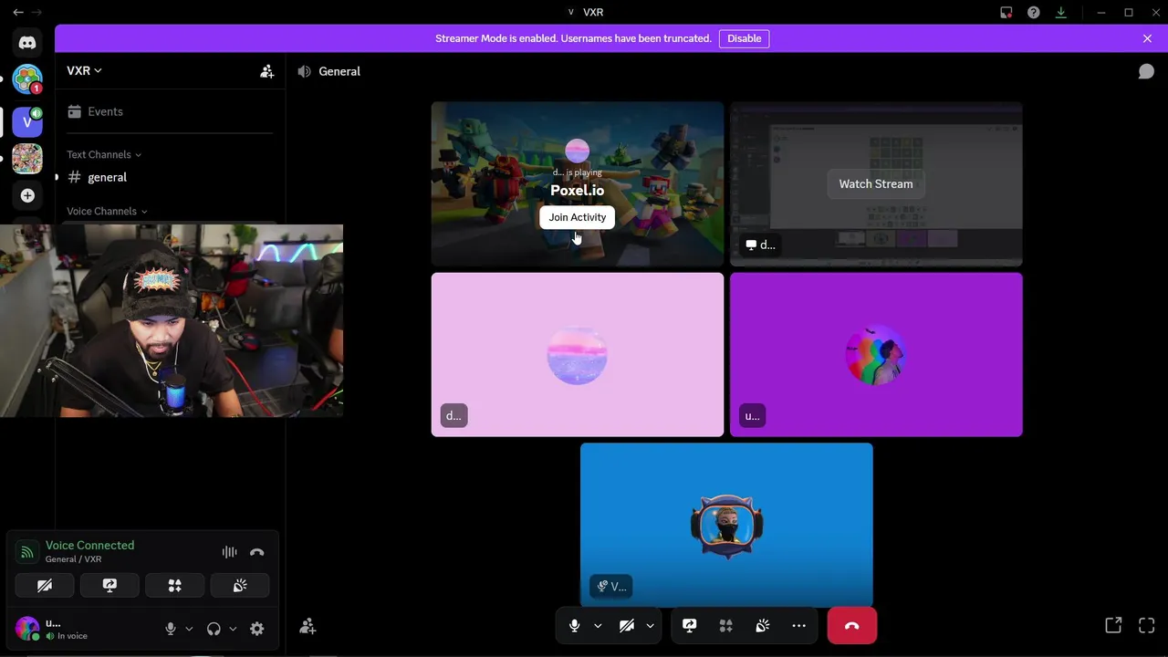Open camera options arrow in call bar
The width and height of the screenshot is (1168, 657).
tap(650, 626)
